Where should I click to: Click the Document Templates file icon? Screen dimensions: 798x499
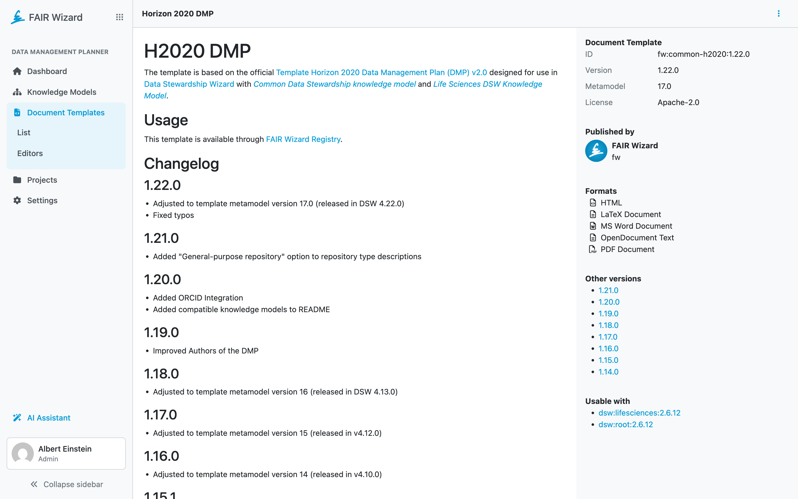click(x=17, y=113)
